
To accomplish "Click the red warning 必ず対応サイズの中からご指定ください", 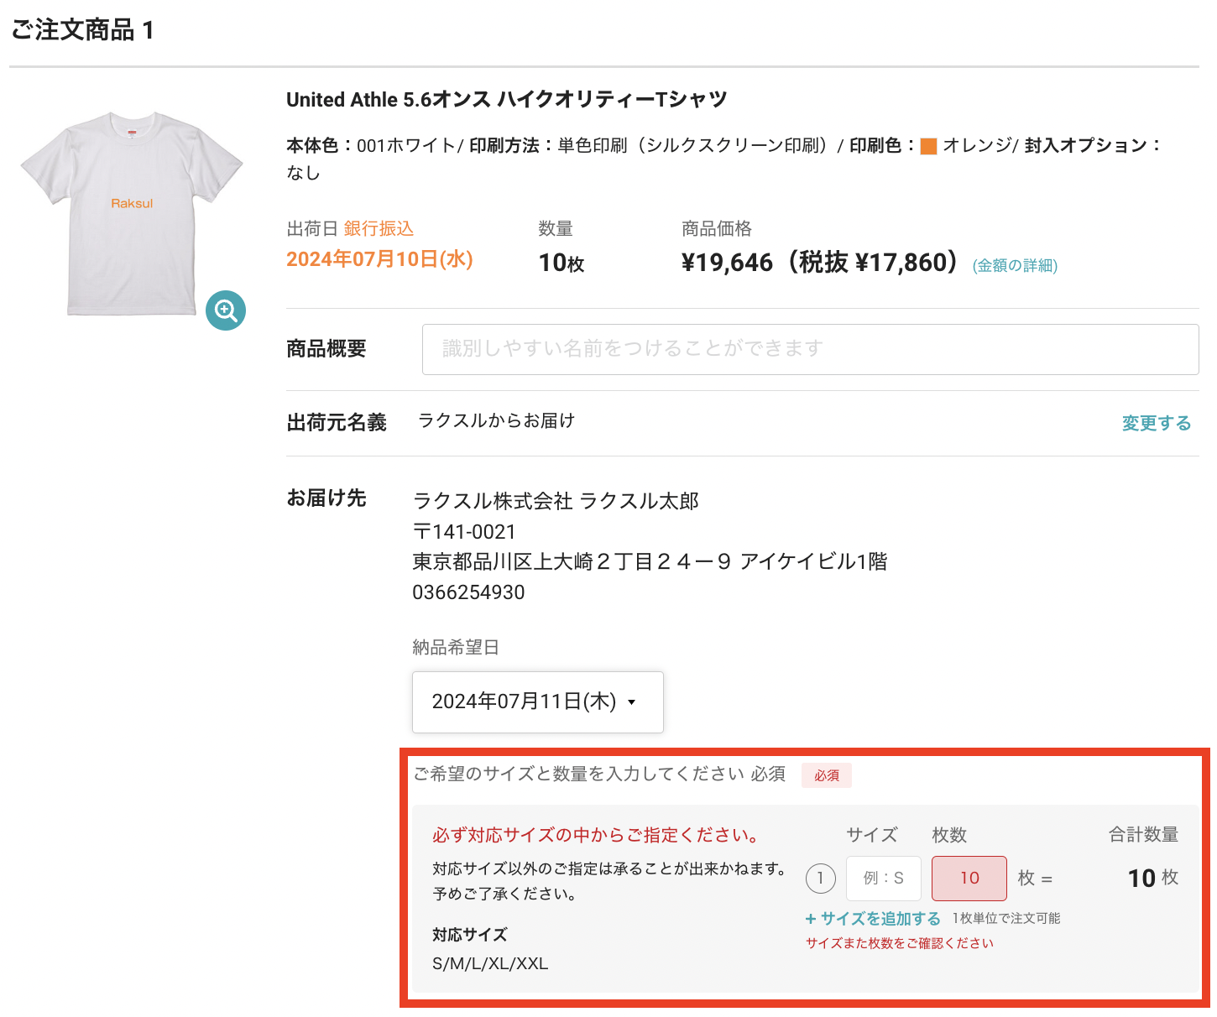I will [596, 835].
